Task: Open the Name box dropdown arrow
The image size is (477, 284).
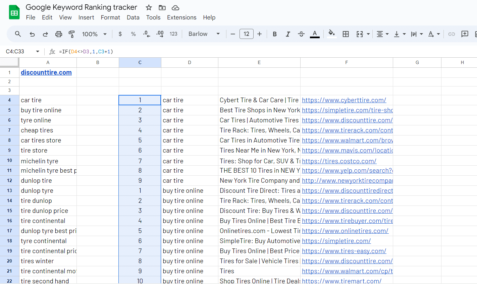Action: coord(38,51)
